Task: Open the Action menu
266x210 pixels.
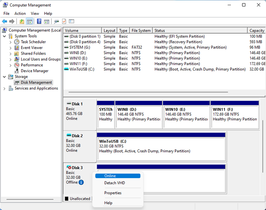Action: click(20, 13)
